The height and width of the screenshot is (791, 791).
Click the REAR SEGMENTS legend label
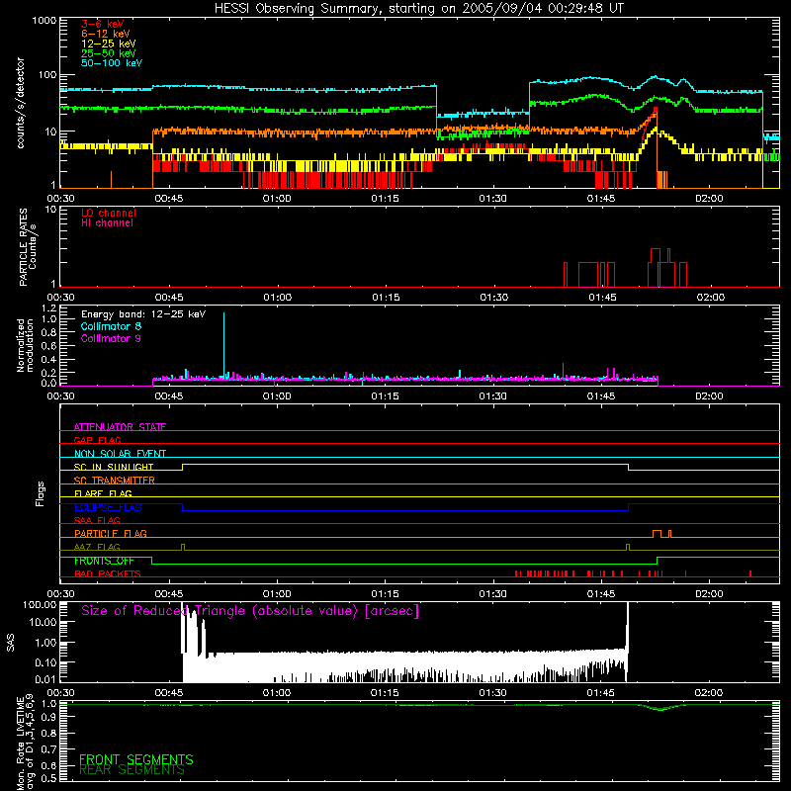coord(132,770)
